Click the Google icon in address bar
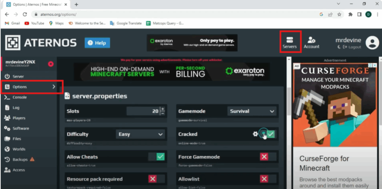Image resolution: width=382 pixels, height=189 pixels. click(321, 15)
